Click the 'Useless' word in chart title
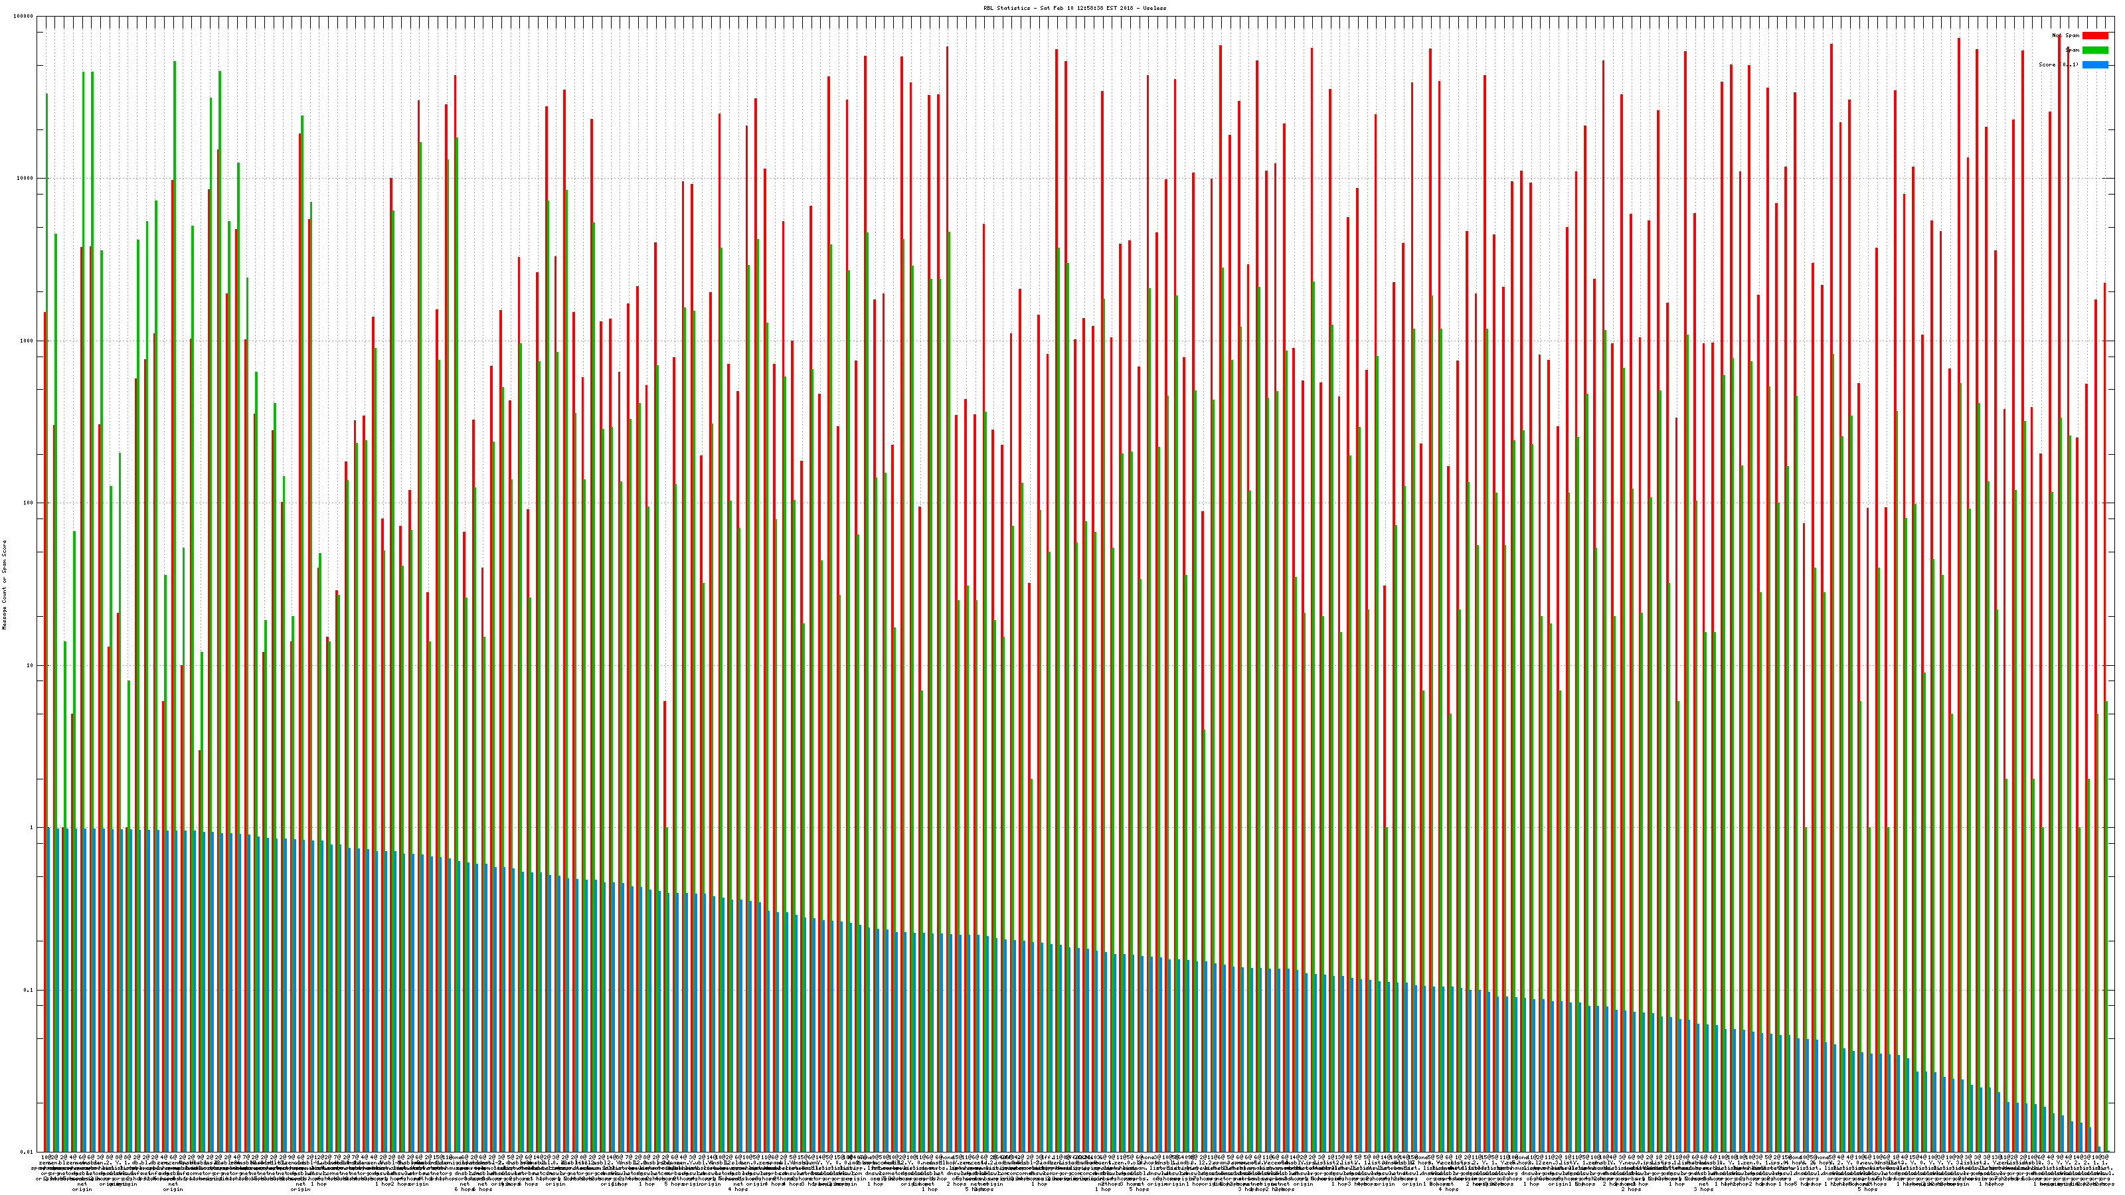 [x=1154, y=7]
